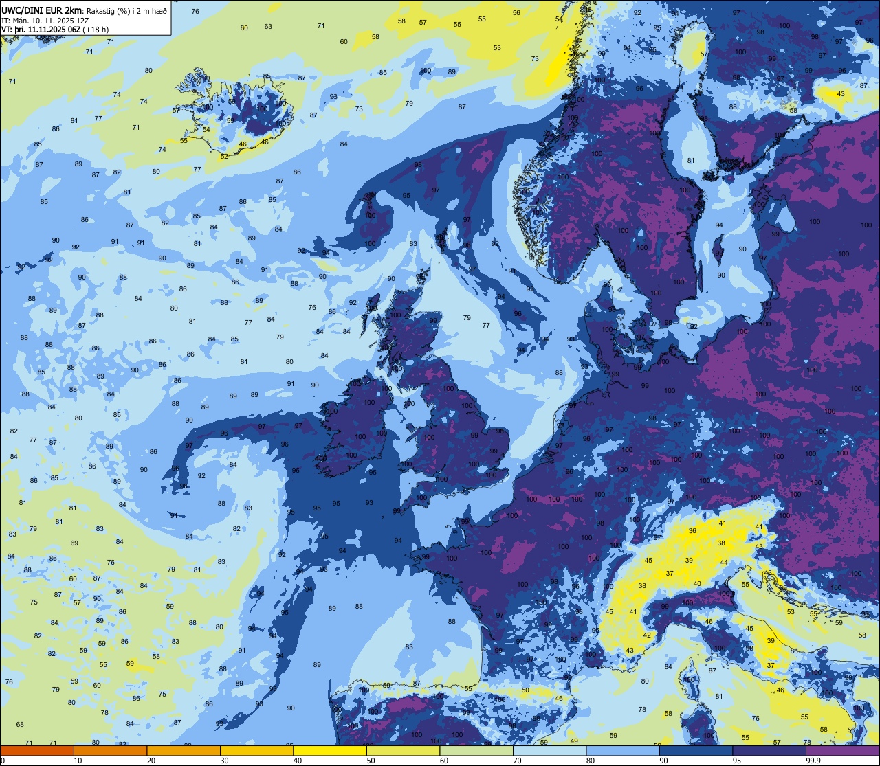The image size is (880, 766).
Task: Click the "36" humidity value over the Alps
Action: point(692,530)
